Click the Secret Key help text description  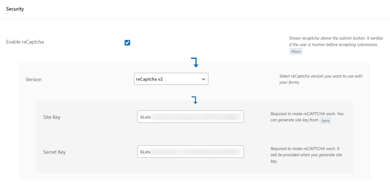[x=306, y=155]
